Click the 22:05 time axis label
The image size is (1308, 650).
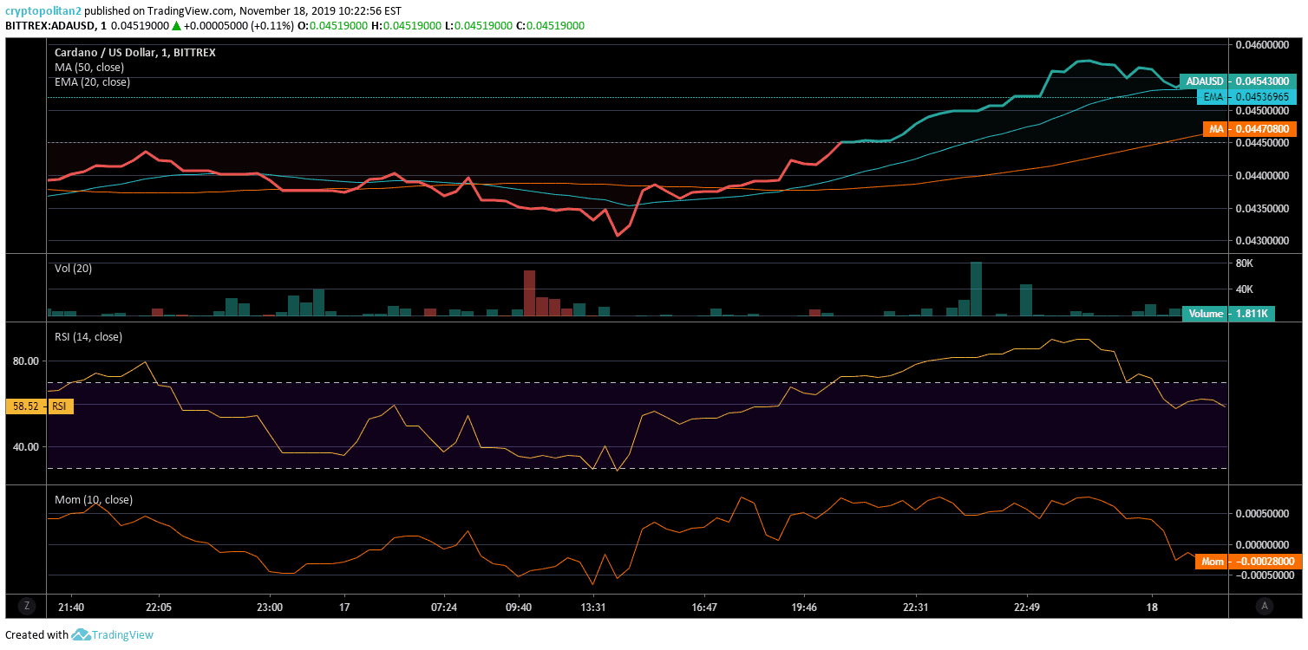tap(158, 608)
